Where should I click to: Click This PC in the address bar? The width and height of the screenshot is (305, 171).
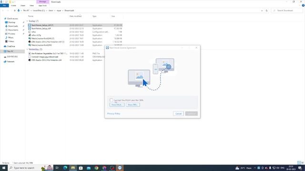[26, 10]
